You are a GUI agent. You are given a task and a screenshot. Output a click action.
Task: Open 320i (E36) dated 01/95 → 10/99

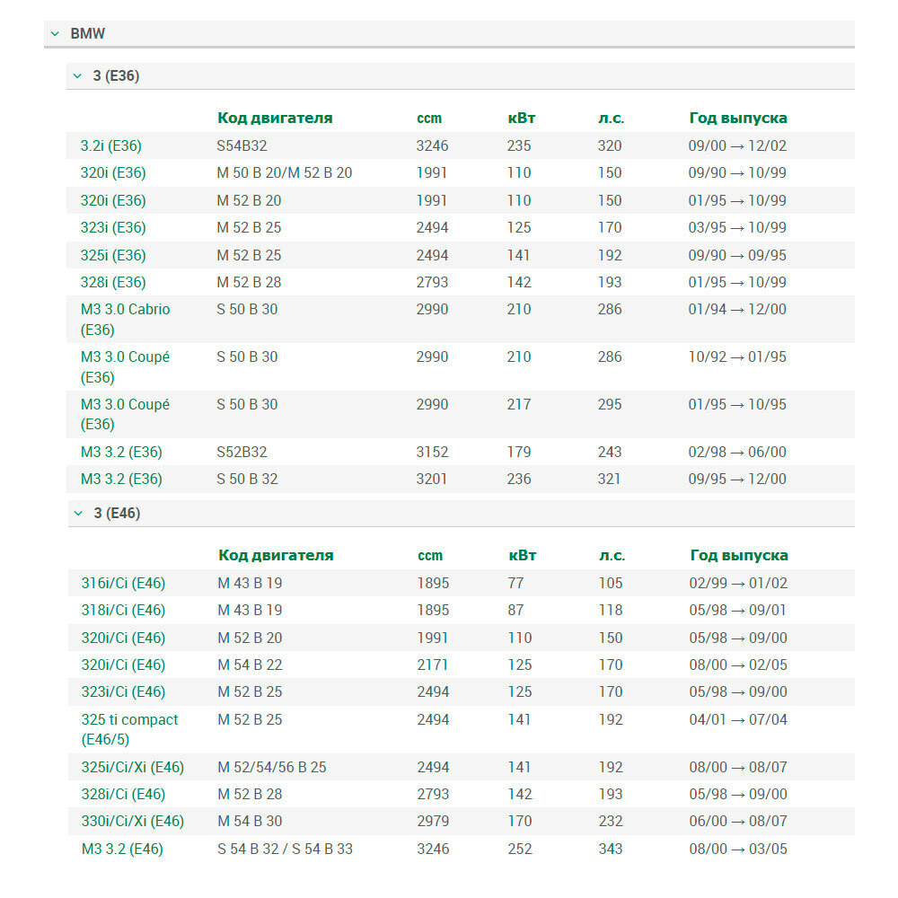pos(113,201)
